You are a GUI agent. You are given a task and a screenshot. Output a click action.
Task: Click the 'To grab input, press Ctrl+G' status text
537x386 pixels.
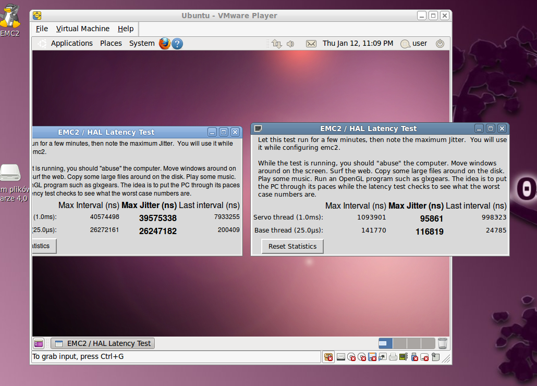pyautogui.click(x=78, y=357)
